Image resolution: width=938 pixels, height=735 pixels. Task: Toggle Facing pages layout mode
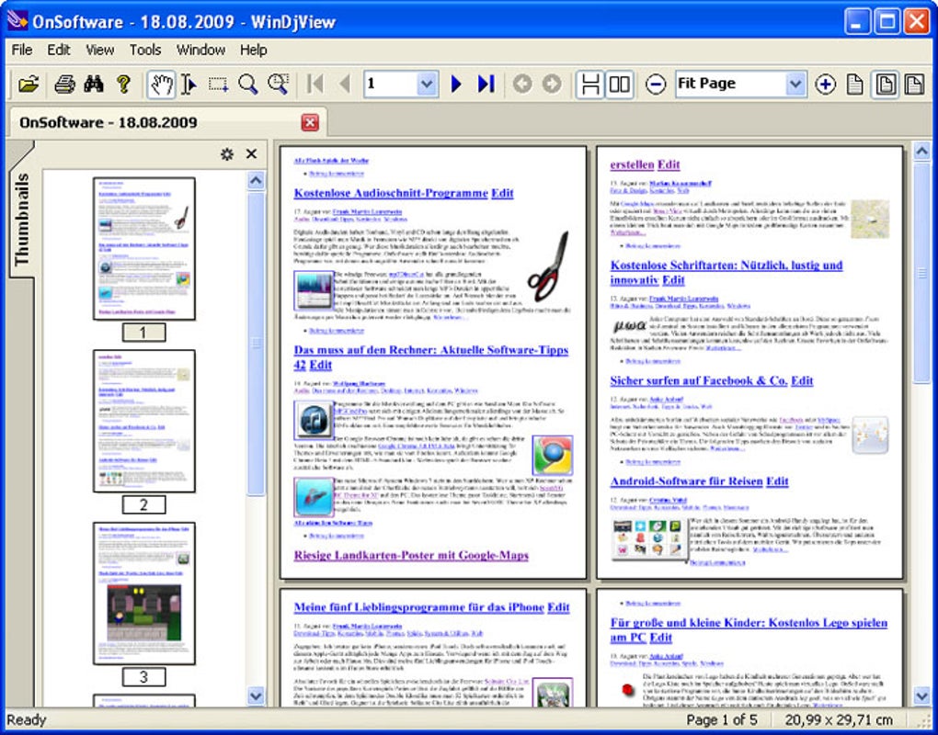[x=619, y=85]
